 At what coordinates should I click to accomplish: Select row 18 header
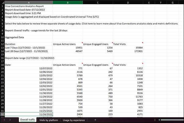(2, 65)
